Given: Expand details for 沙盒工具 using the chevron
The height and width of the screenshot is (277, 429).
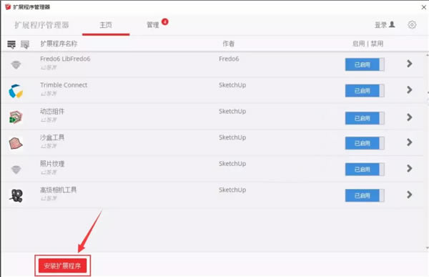Looking at the screenshot, I should pyautogui.click(x=409, y=142).
